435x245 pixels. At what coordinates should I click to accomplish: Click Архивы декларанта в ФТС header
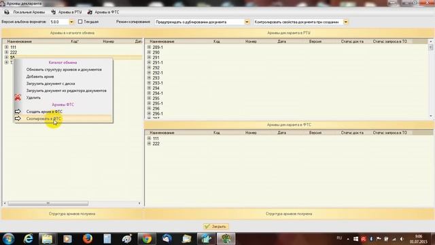tap(289, 125)
